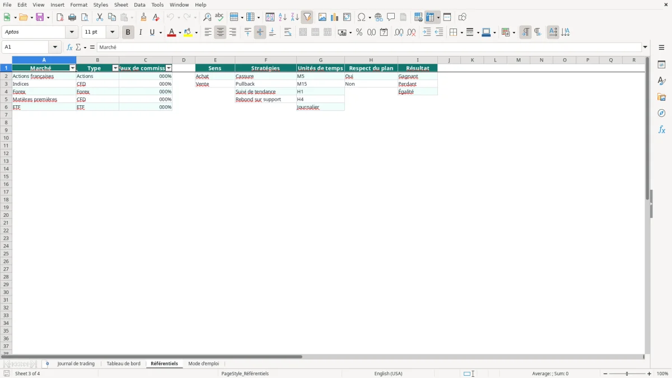672x378 pixels.
Task: Click the Split Window icon
Action: 447,17
